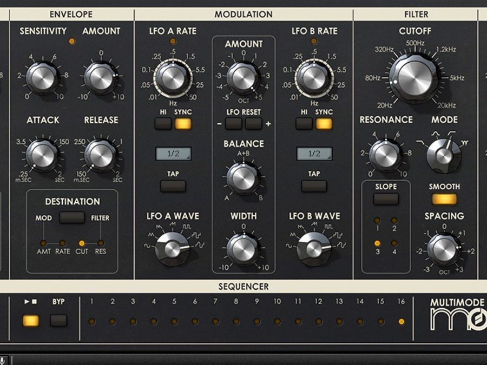
Task: Click the Envelope Amount knob
Action: pos(101,77)
